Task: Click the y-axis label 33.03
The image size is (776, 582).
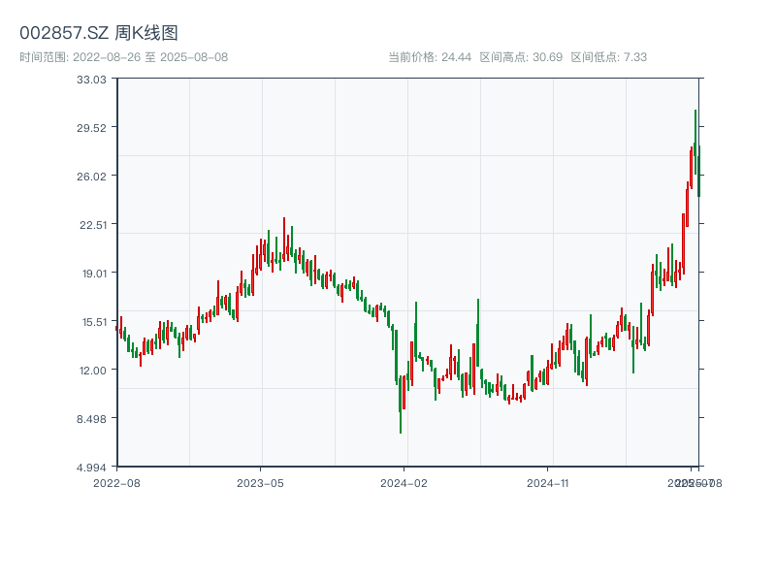Action: 91,80
